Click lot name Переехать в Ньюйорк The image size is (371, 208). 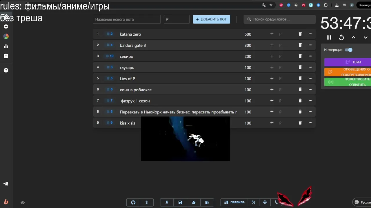point(178,112)
